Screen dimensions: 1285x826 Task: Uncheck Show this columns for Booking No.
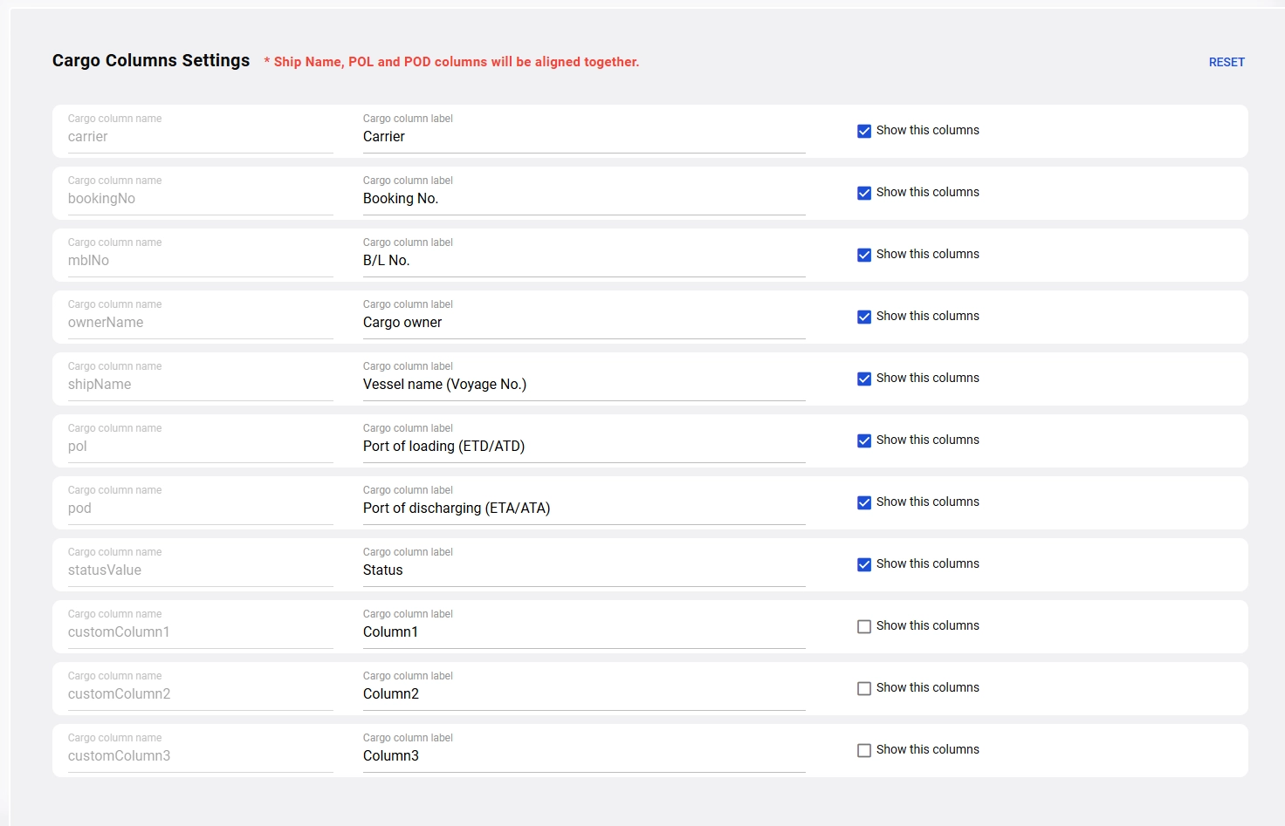(864, 193)
